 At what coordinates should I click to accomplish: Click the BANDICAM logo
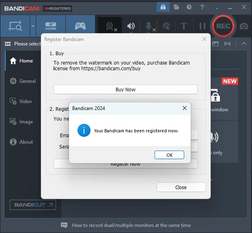coord(22,9)
